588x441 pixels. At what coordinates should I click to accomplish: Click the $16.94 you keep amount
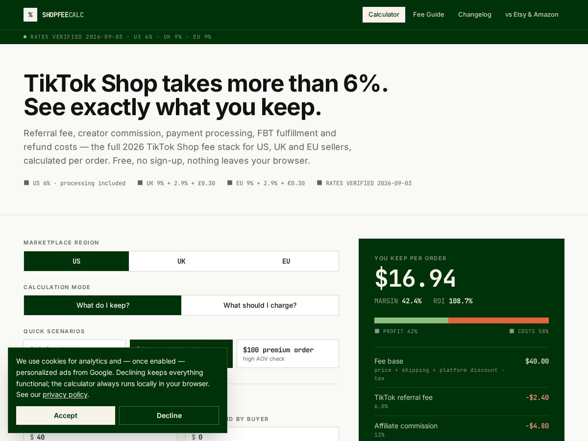pos(416,278)
